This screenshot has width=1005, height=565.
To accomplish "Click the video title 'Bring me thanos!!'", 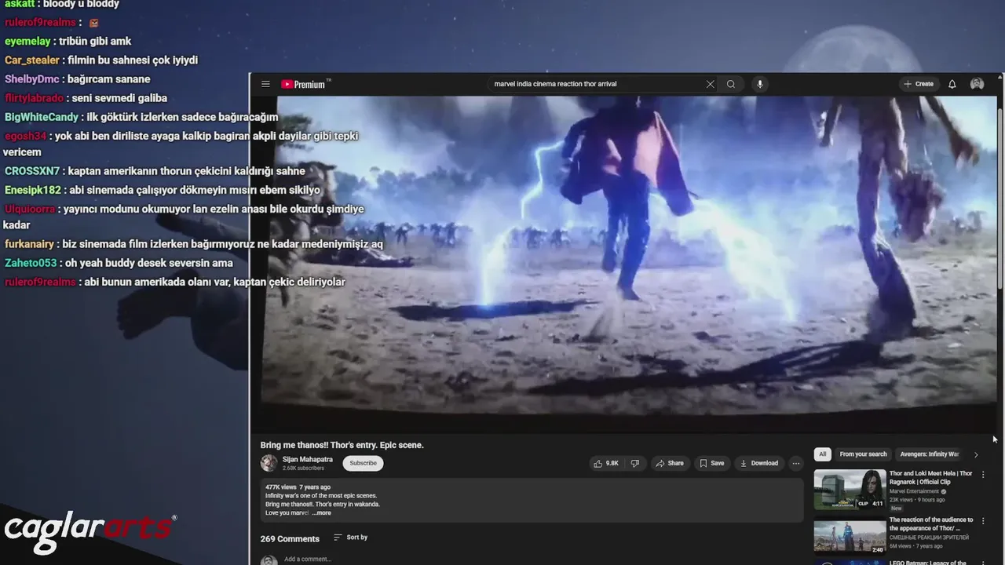I will (342, 445).
